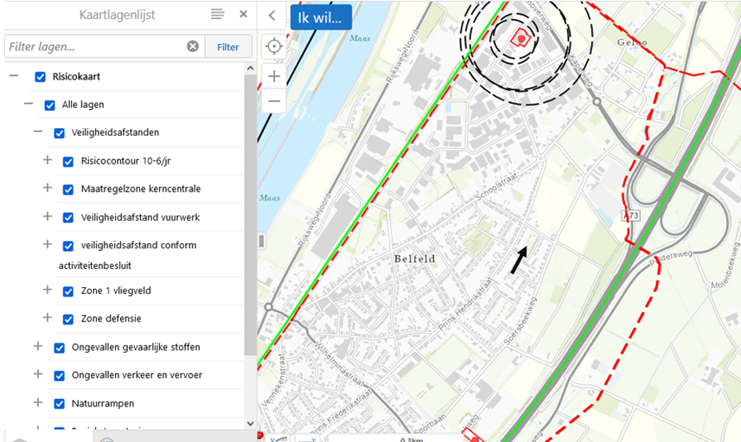
Task: Expand Ongevallen verkeer en vervoer group
Action: coord(38,374)
